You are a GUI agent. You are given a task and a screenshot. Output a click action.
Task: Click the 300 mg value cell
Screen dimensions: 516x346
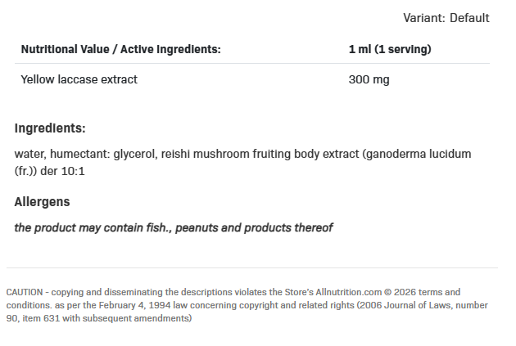coord(369,79)
